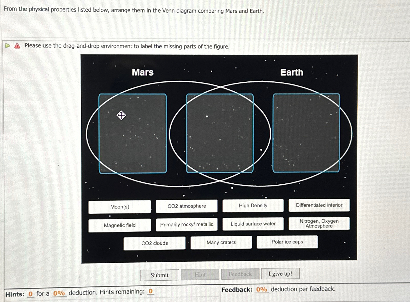Click the I give up! button

tap(280, 274)
